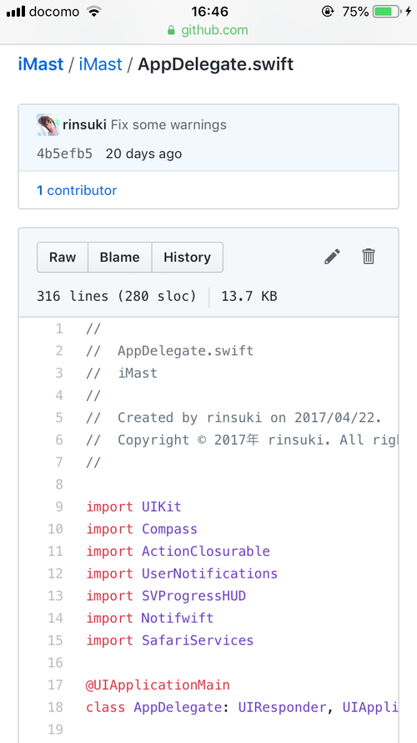View file History
This screenshot has height=743, width=417.
[x=187, y=257]
